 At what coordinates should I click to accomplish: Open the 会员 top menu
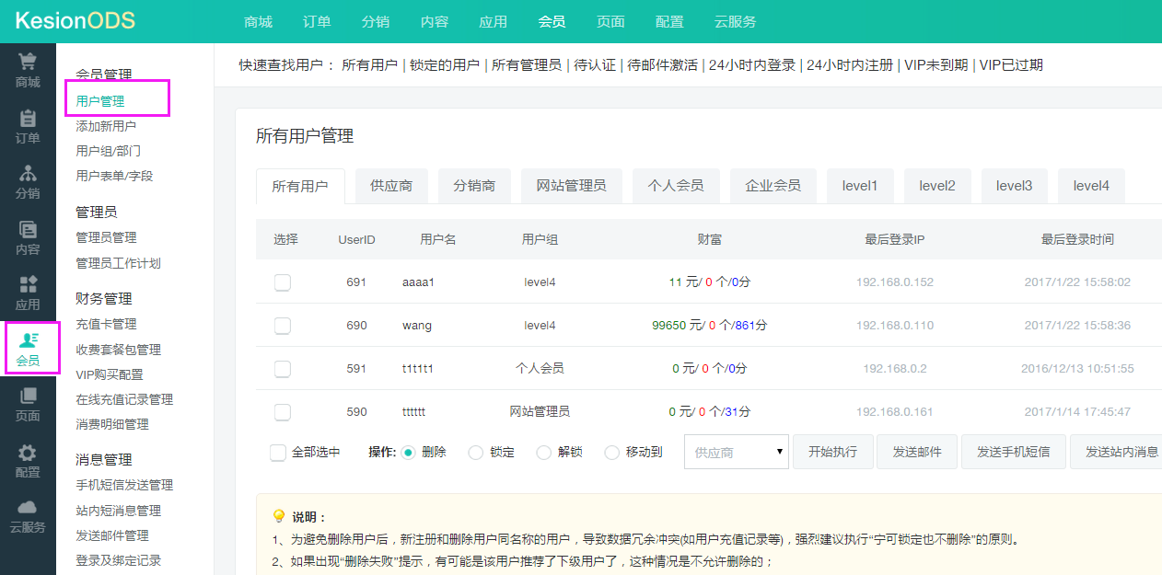(x=552, y=21)
